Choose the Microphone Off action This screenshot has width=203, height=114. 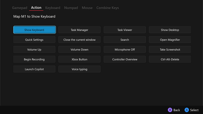pyautogui.click(x=125, y=49)
